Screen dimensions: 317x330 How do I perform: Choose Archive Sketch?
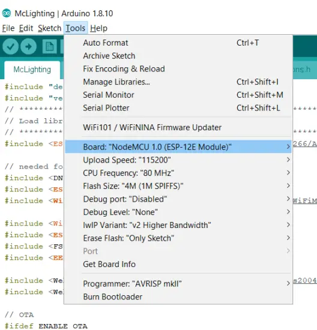178,56
